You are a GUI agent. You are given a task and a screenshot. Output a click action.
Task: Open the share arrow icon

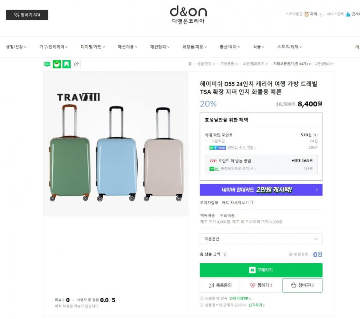coord(76,64)
